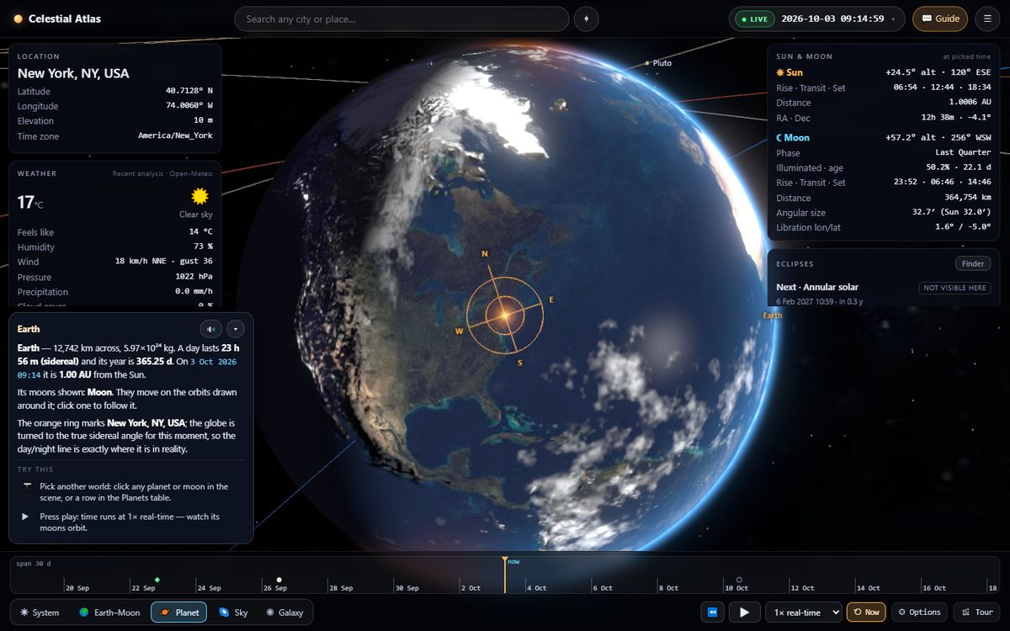Screen dimensions: 1010x631
Task: Click the Next · Annular solar eclipse entry
Action: [817, 287]
